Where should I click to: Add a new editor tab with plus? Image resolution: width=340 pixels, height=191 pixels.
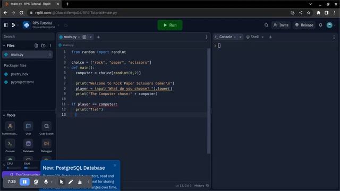[98, 37]
